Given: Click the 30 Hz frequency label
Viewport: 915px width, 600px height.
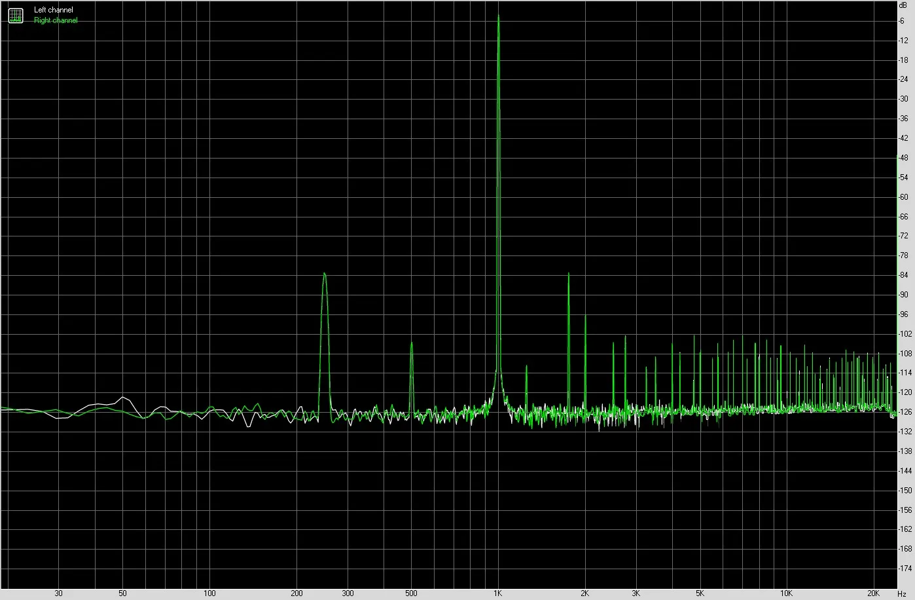Looking at the screenshot, I should point(59,593).
